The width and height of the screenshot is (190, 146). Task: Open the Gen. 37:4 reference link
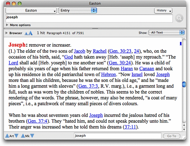click(x=37, y=121)
